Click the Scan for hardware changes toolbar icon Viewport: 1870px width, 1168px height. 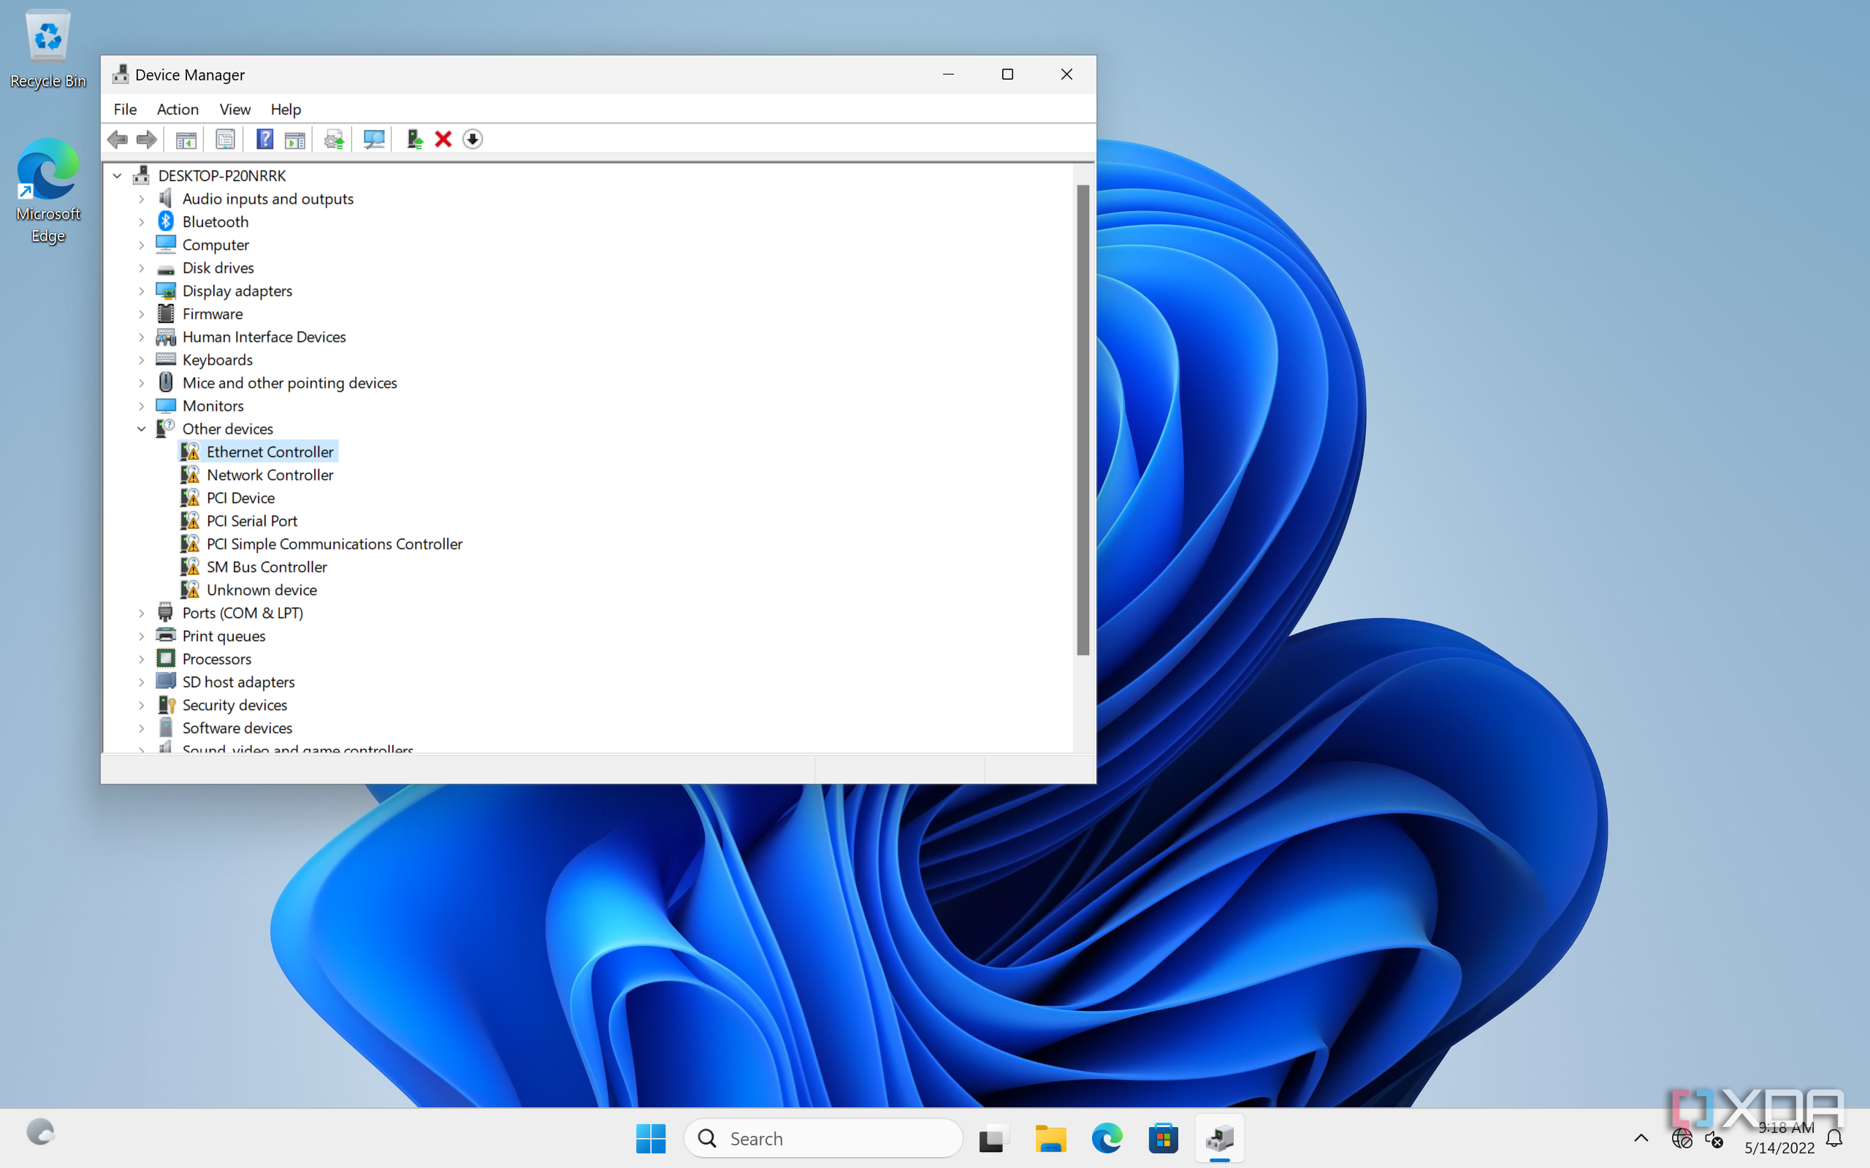pos(374,139)
